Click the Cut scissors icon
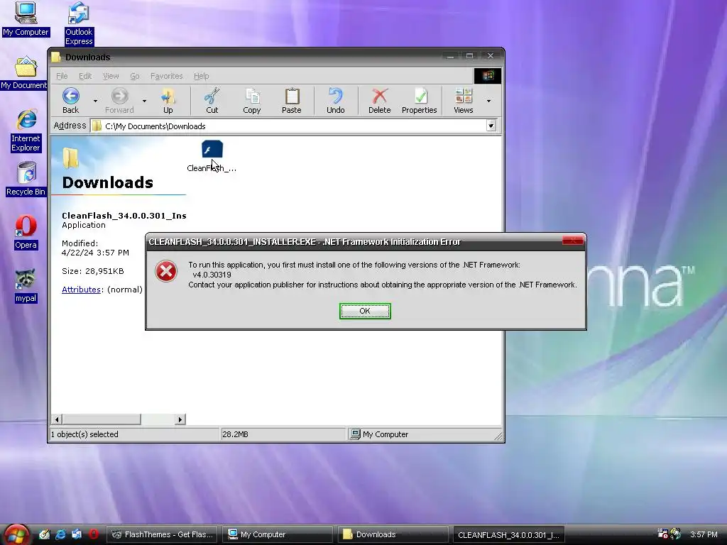Viewport: 727px width, 545px height. point(212,101)
